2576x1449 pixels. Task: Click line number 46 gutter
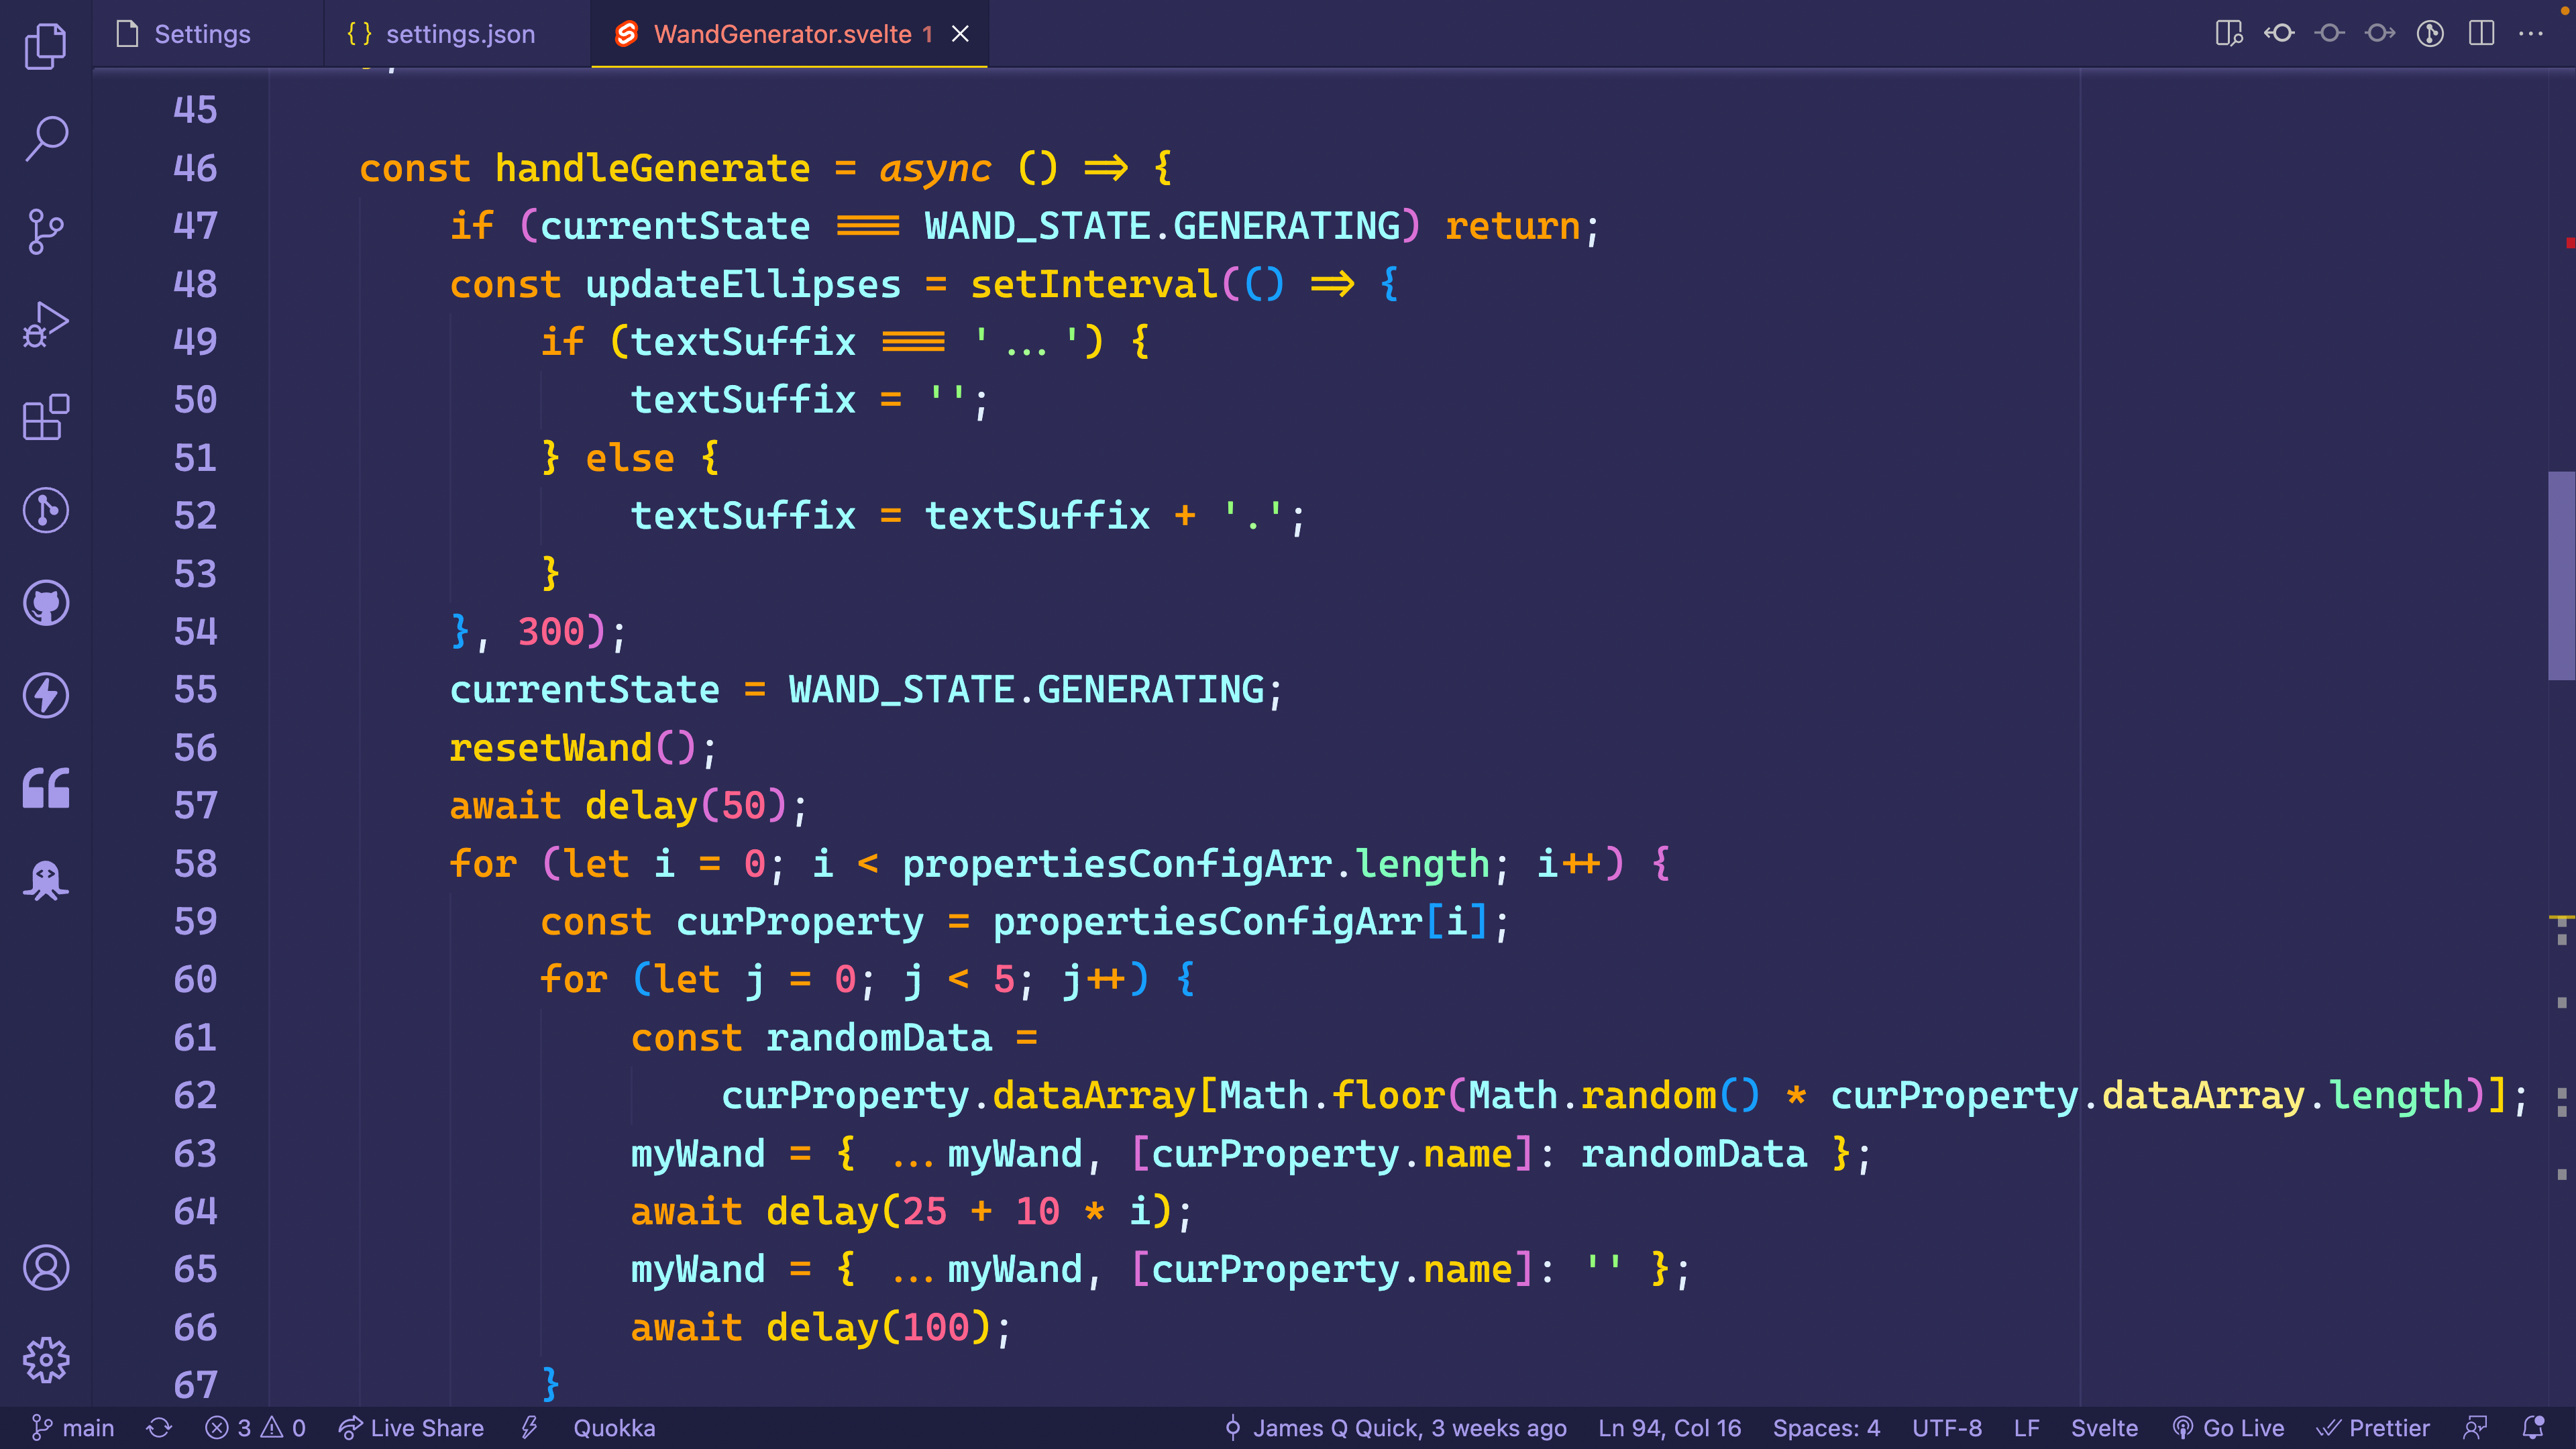(195, 168)
